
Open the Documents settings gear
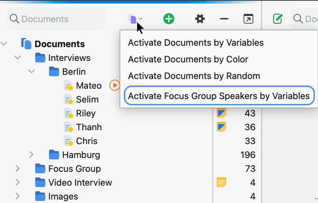click(x=200, y=19)
